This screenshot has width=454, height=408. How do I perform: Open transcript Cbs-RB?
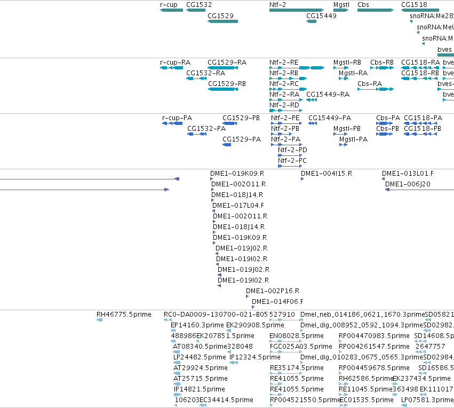[382, 62]
